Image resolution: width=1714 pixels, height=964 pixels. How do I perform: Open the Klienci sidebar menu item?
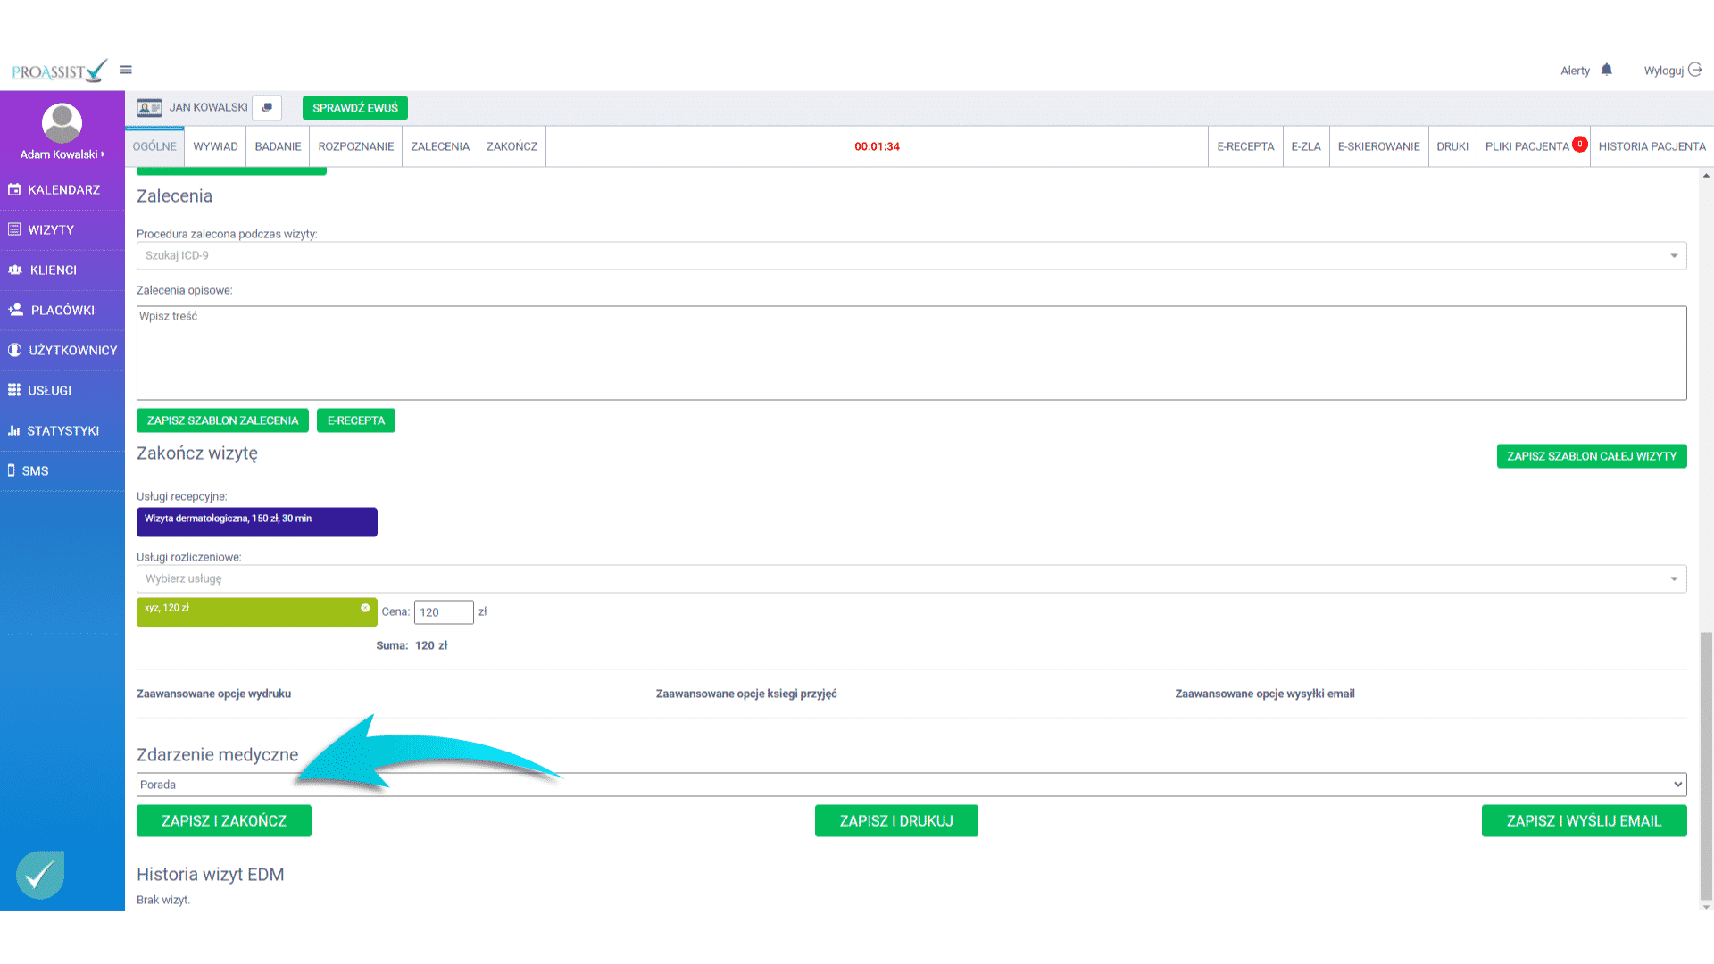pyautogui.click(x=62, y=270)
